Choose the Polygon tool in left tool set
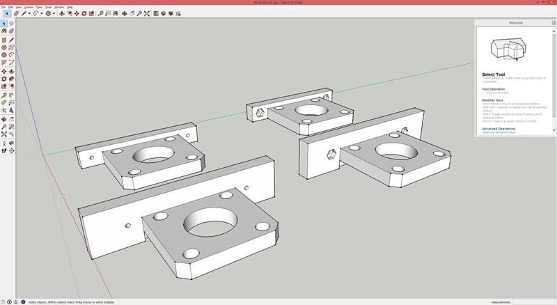The height and width of the screenshot is (305, 557). point(4,55)
